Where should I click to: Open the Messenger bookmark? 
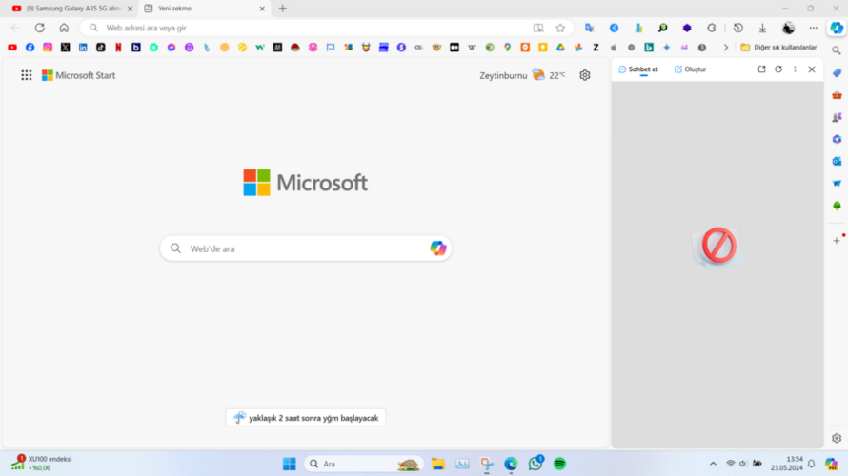coord(172,48)
